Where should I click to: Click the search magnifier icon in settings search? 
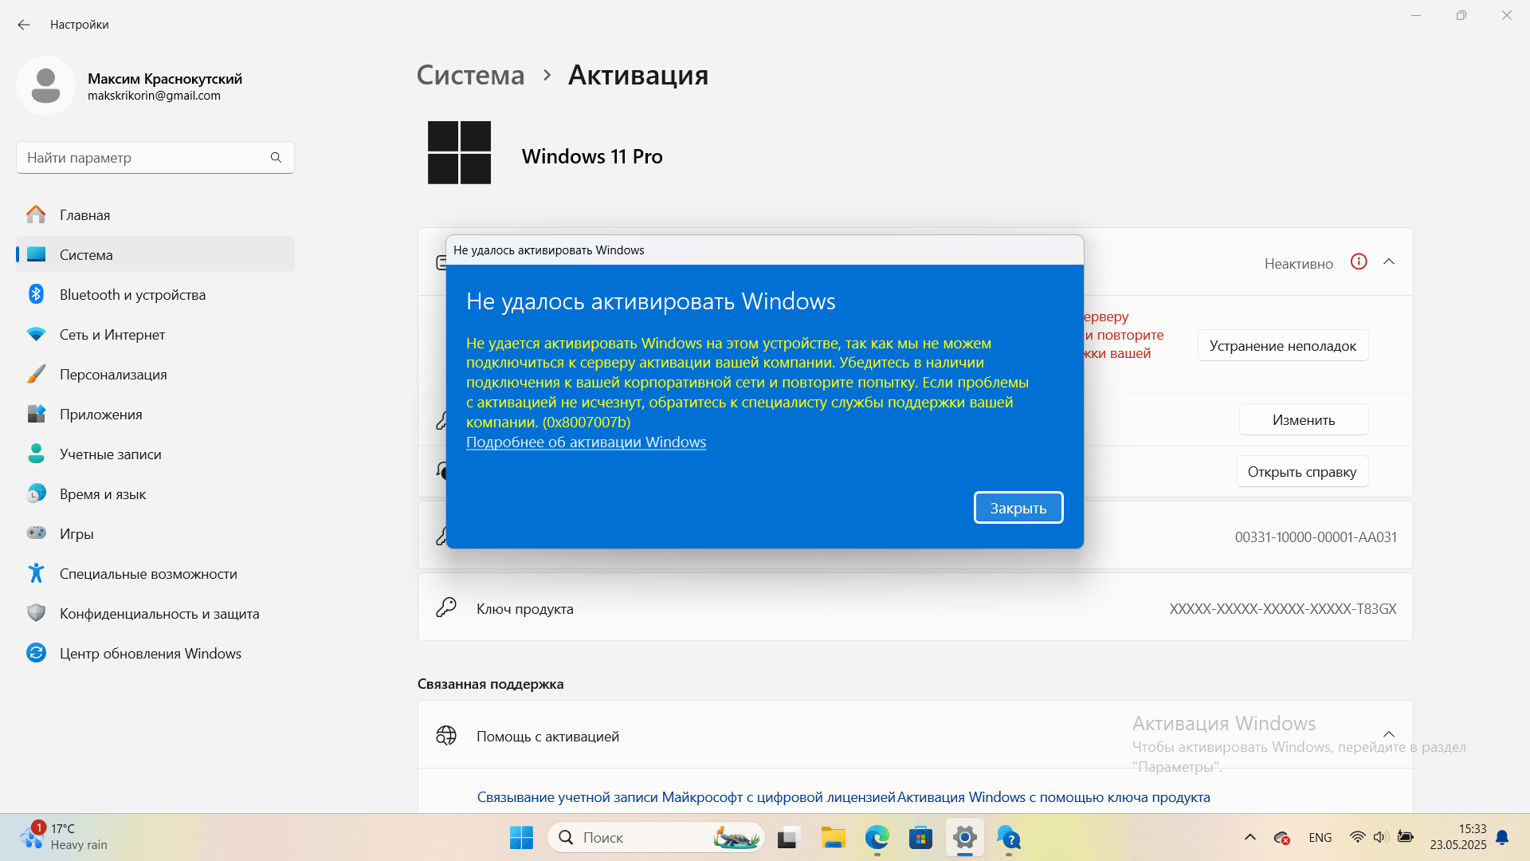pyautogui.click(x=276, y=158)
